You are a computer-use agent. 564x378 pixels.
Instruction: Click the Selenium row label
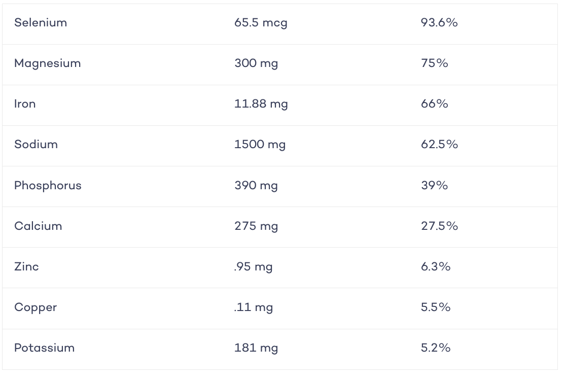[40, 23]
